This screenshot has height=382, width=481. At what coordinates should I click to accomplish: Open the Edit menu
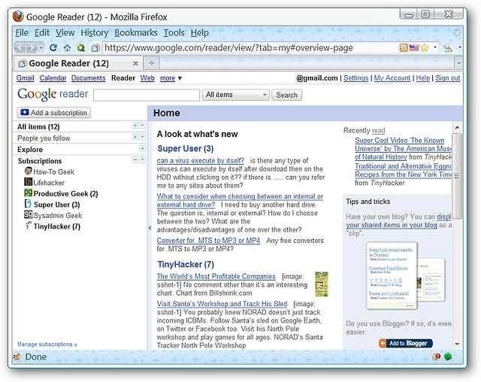coord(42,32)
